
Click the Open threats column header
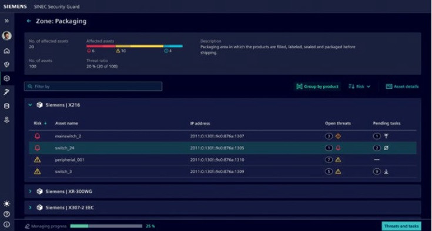point(338,123)
